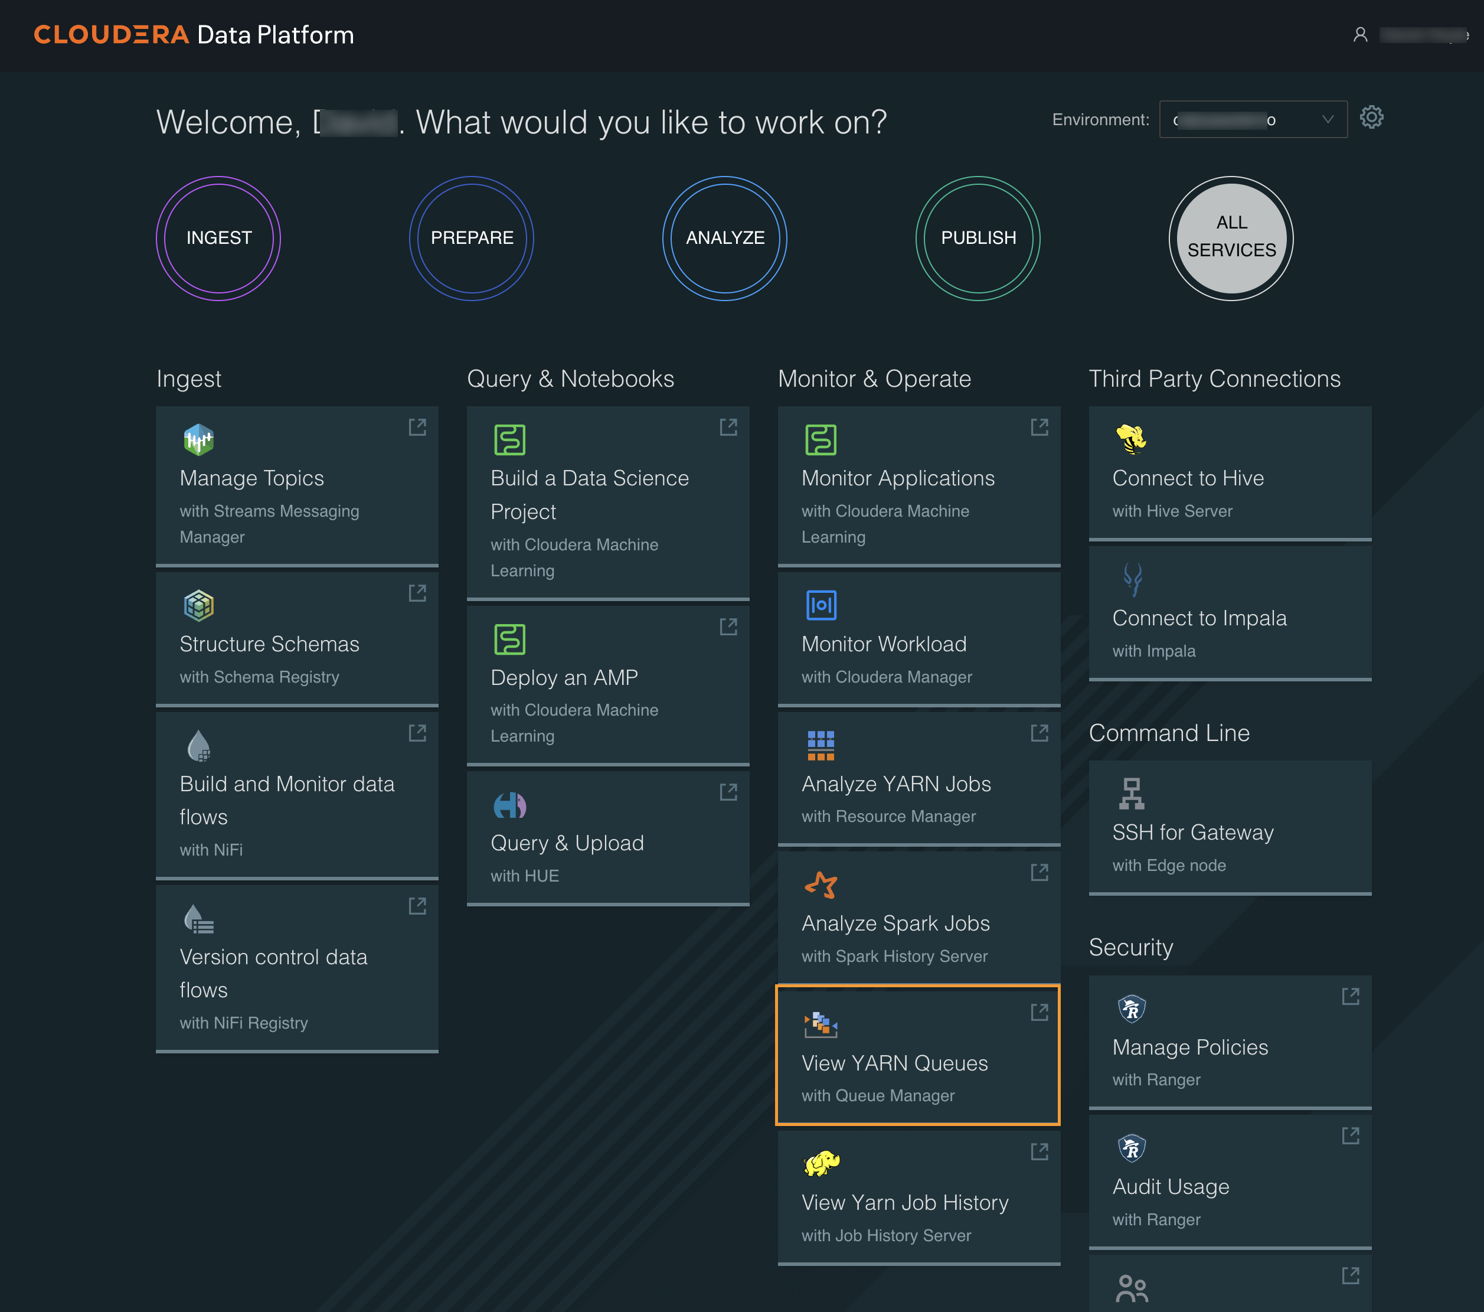The height and width of the screenshot is (1312, 1484).
Task: Open Build a Data Science Project
Action: pos(607,502)
